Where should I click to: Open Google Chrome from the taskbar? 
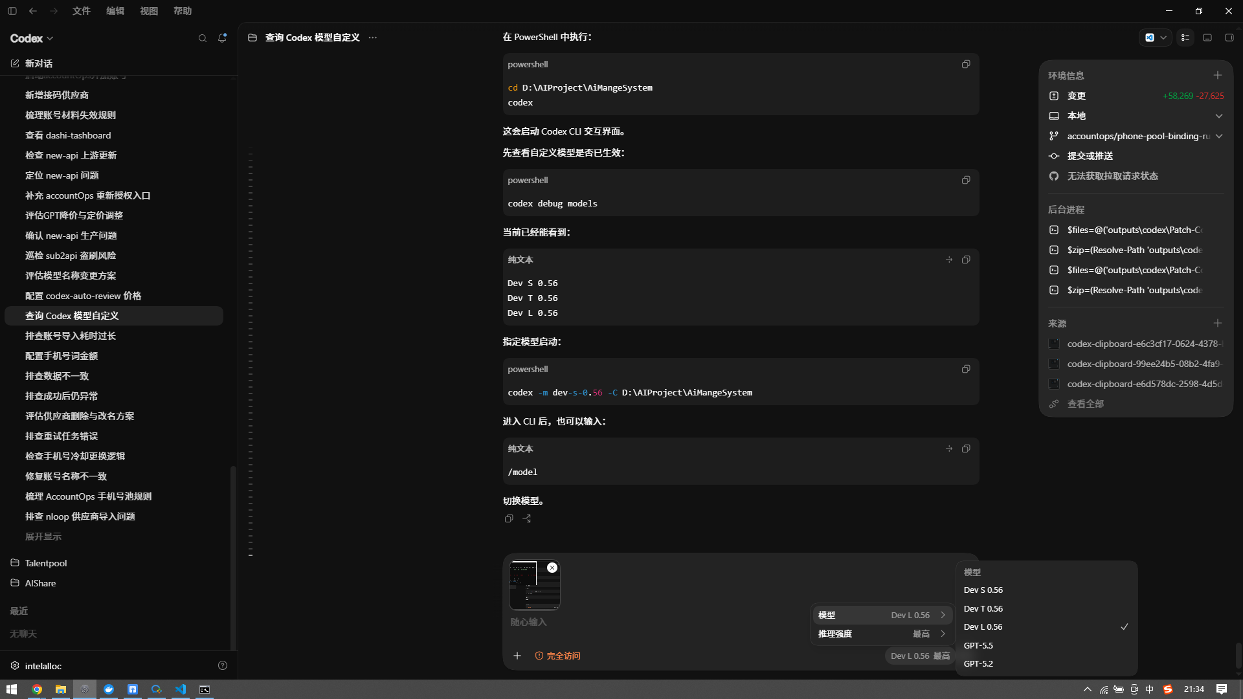[37, 689]
